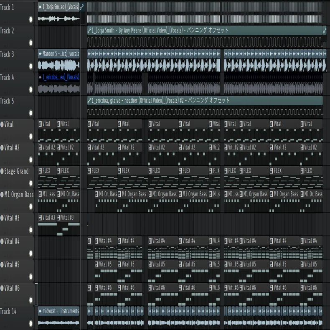Toggle the Vital #4 track mute switch

coord(31,253)
